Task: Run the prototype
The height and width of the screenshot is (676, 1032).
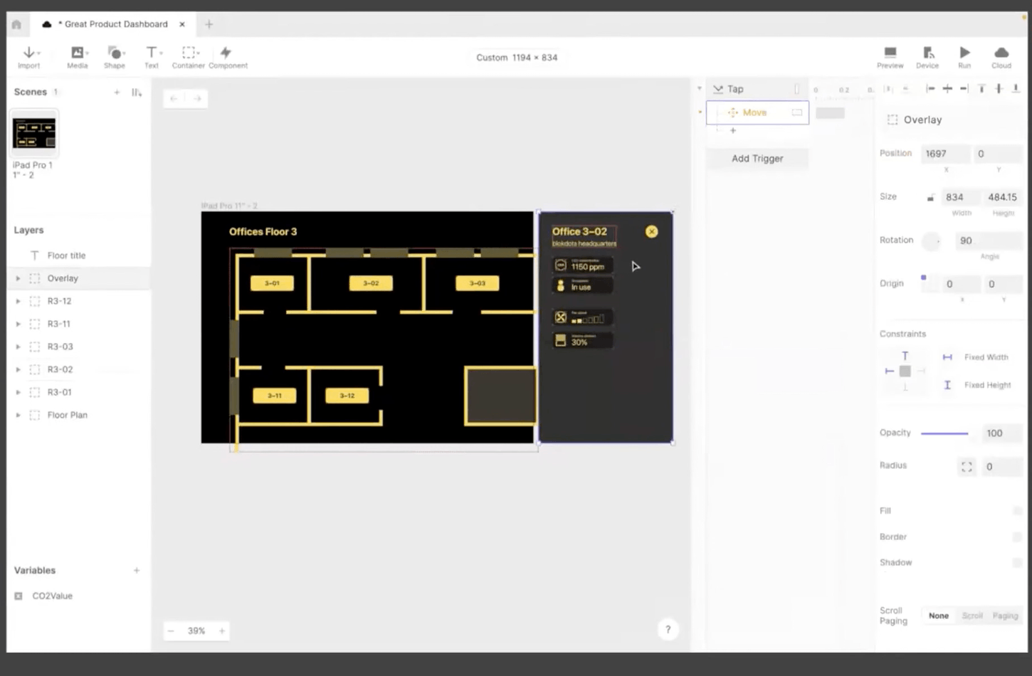Action: pos(964,53)
